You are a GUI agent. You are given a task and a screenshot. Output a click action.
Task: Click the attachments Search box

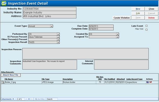coord(52,99)
